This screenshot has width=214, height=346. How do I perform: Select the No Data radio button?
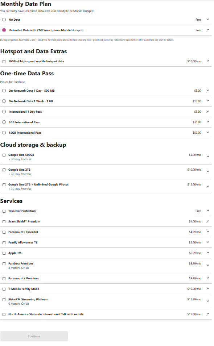pos(4,20)
